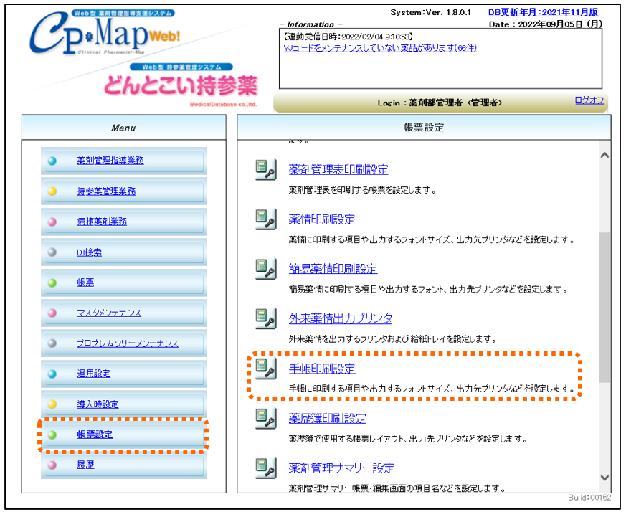Click the DB更新年月 version link
The width and height of the screenshot is (626, 517).
(x=543, y=12)
